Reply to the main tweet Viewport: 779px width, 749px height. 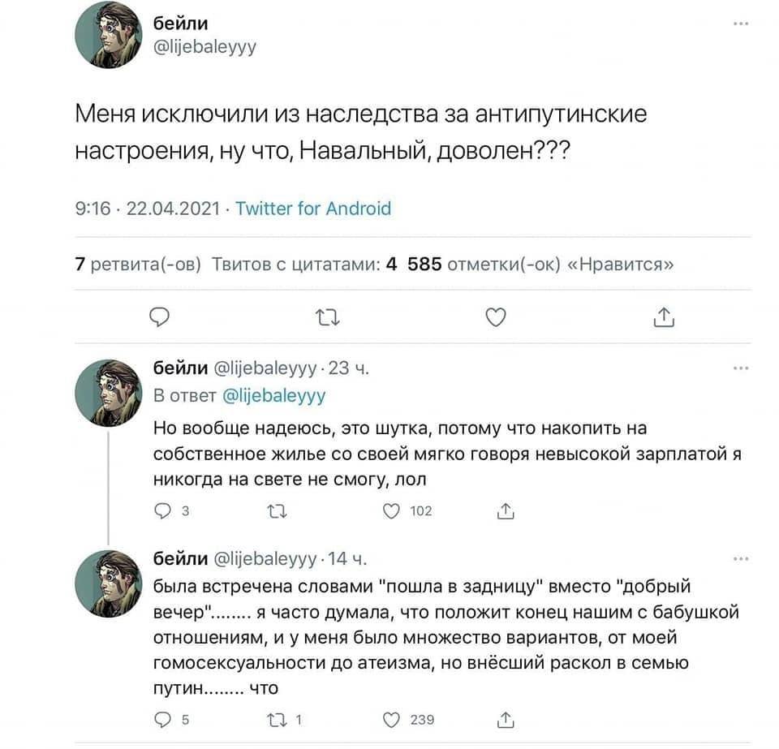[x=160, y=317]
